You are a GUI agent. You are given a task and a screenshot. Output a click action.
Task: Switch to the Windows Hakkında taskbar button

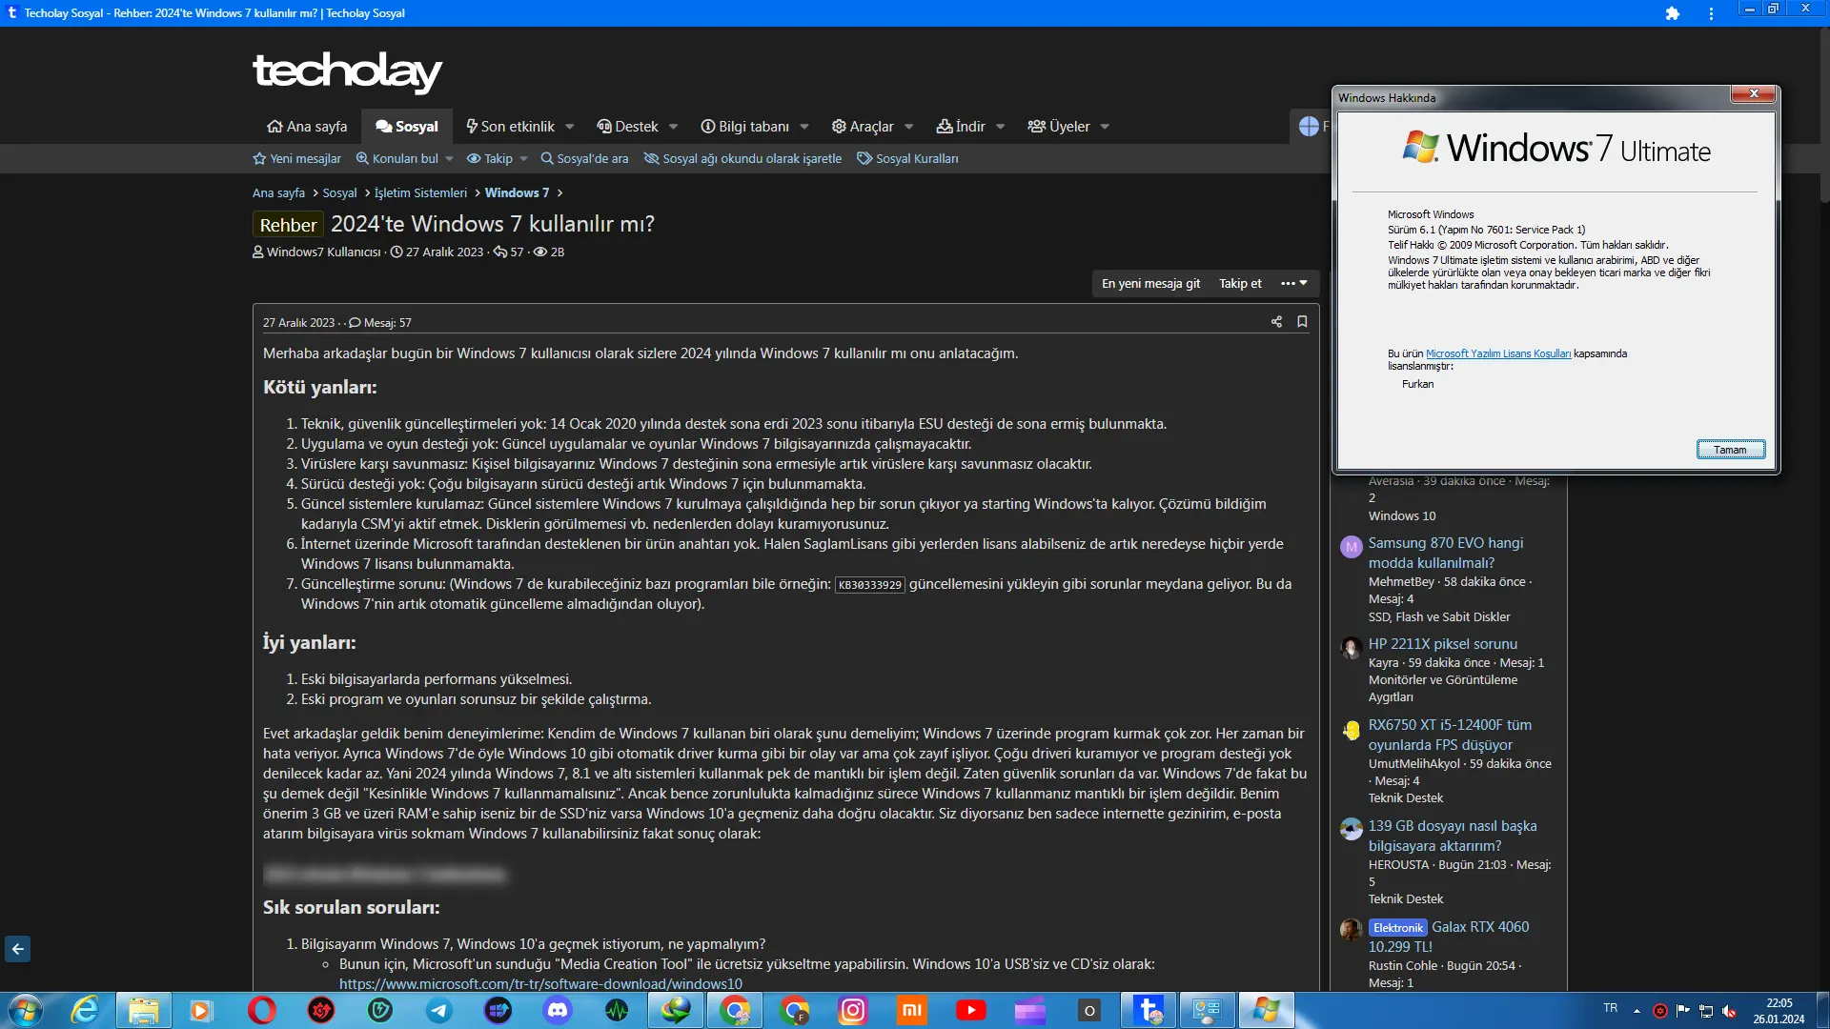1266,1010
